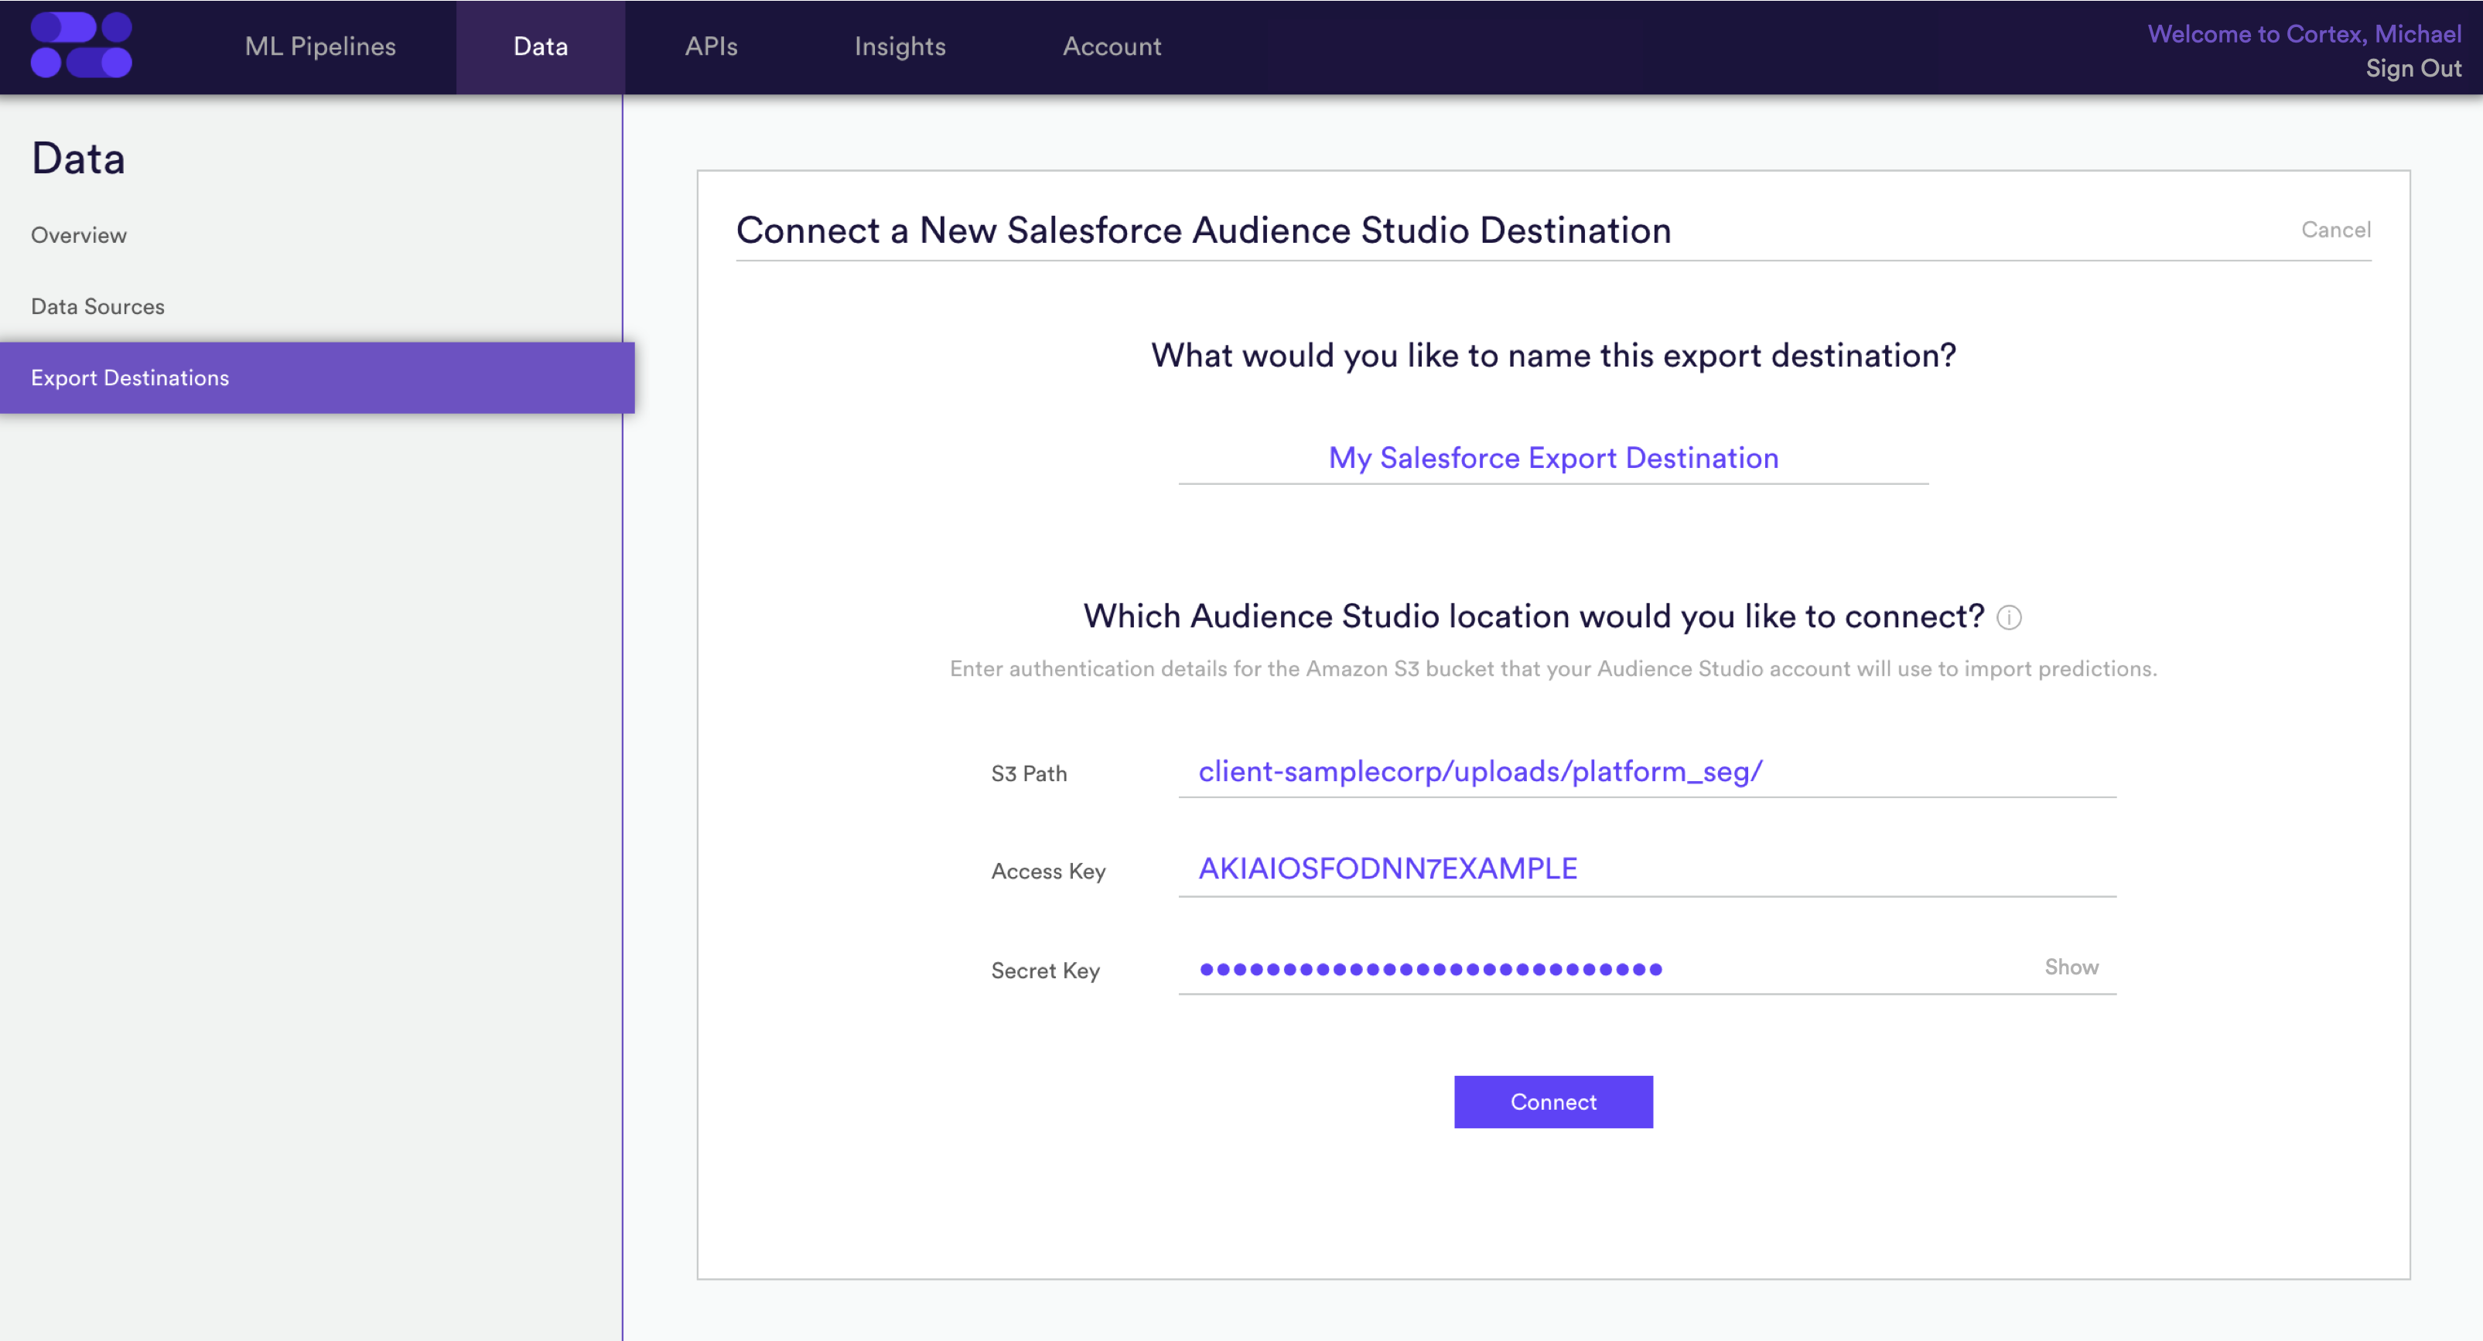The width and height of the screenshot is (2483, 1341).
Task: Click the Data heading in the sidebar
Action: [x=78, y=158]
